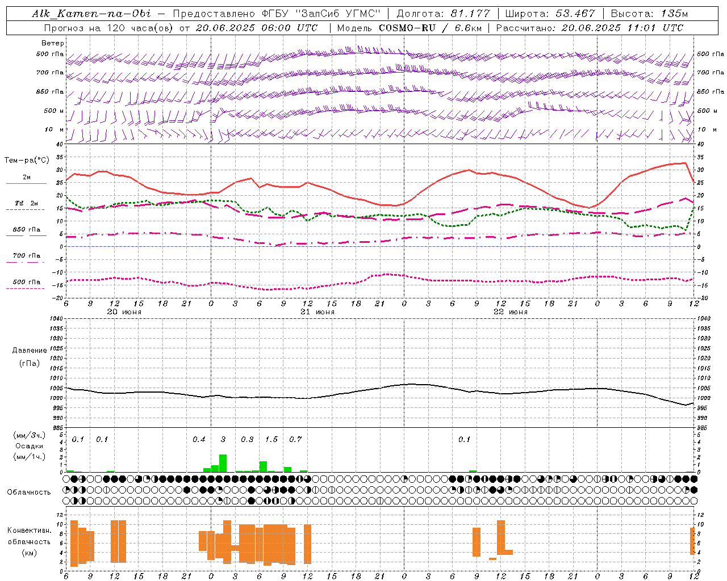Click the elevation text "Высота: 135м"
Image resolution: width=727 pixels, height=581 pixels.
coord(649,14)
